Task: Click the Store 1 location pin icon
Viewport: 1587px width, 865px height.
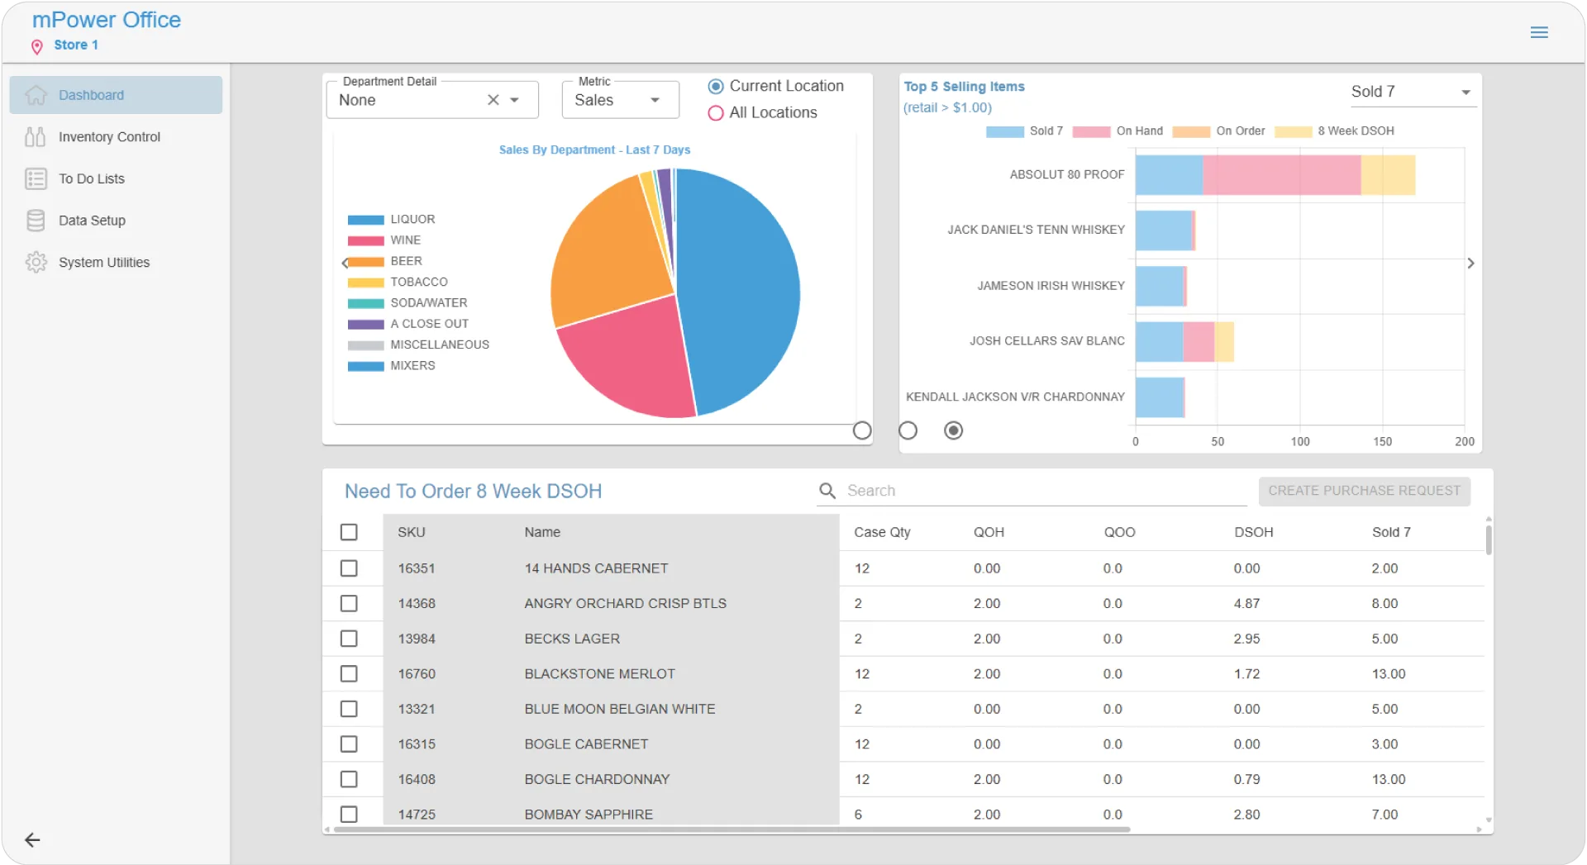Action: click(x=36, y=46)
